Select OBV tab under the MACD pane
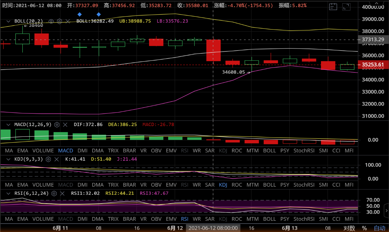Screen dimensions: 389x232 point(156,151)
